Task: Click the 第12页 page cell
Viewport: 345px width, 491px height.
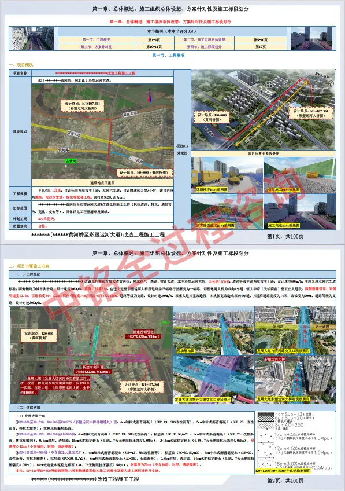Action: (x=261, y=47)
